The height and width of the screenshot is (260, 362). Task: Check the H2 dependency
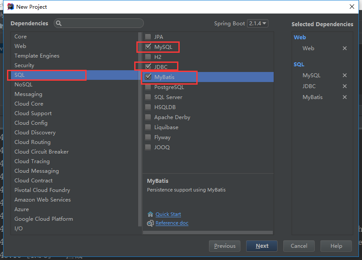click(x=148, y=57)
